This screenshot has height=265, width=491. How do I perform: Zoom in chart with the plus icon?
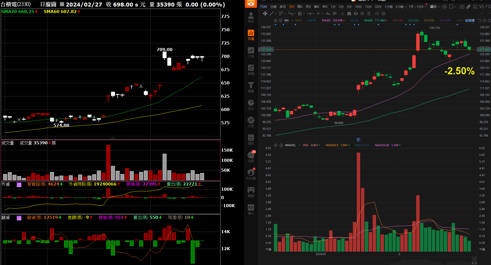click(x=489, y=20)
